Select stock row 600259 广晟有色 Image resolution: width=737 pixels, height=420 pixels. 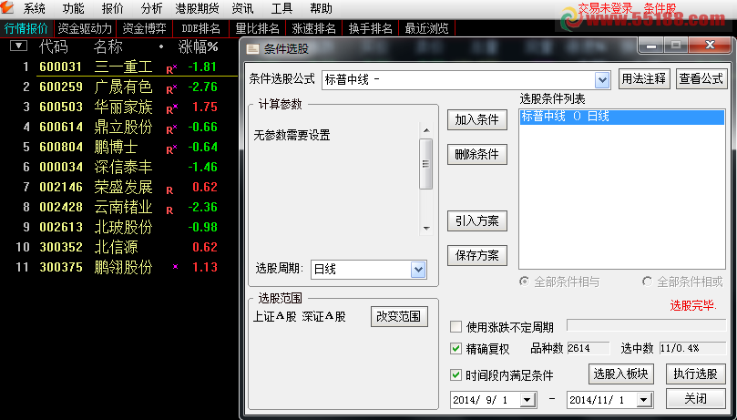[x=120, y=87]
